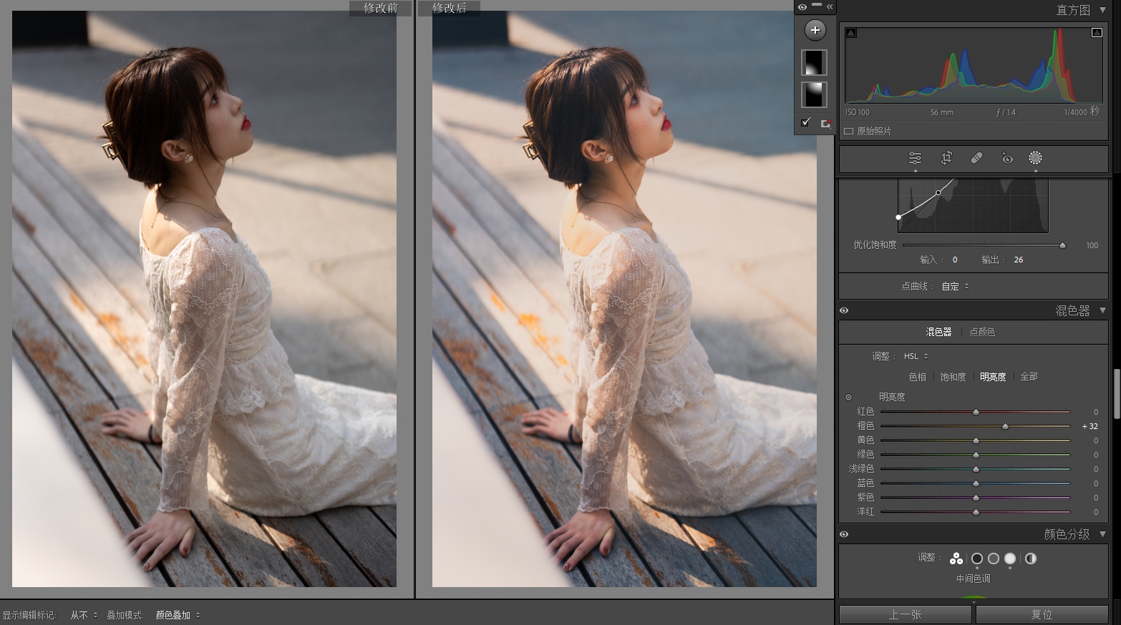Select the 全部 tab

[x=1029, y=377]
